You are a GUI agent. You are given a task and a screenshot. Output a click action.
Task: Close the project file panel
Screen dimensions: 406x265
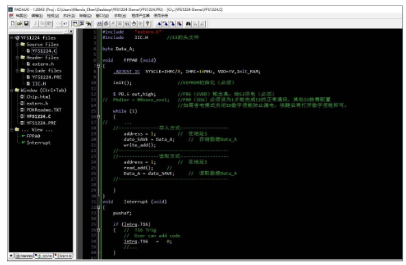pyautogui.click(x=71, y=31)
